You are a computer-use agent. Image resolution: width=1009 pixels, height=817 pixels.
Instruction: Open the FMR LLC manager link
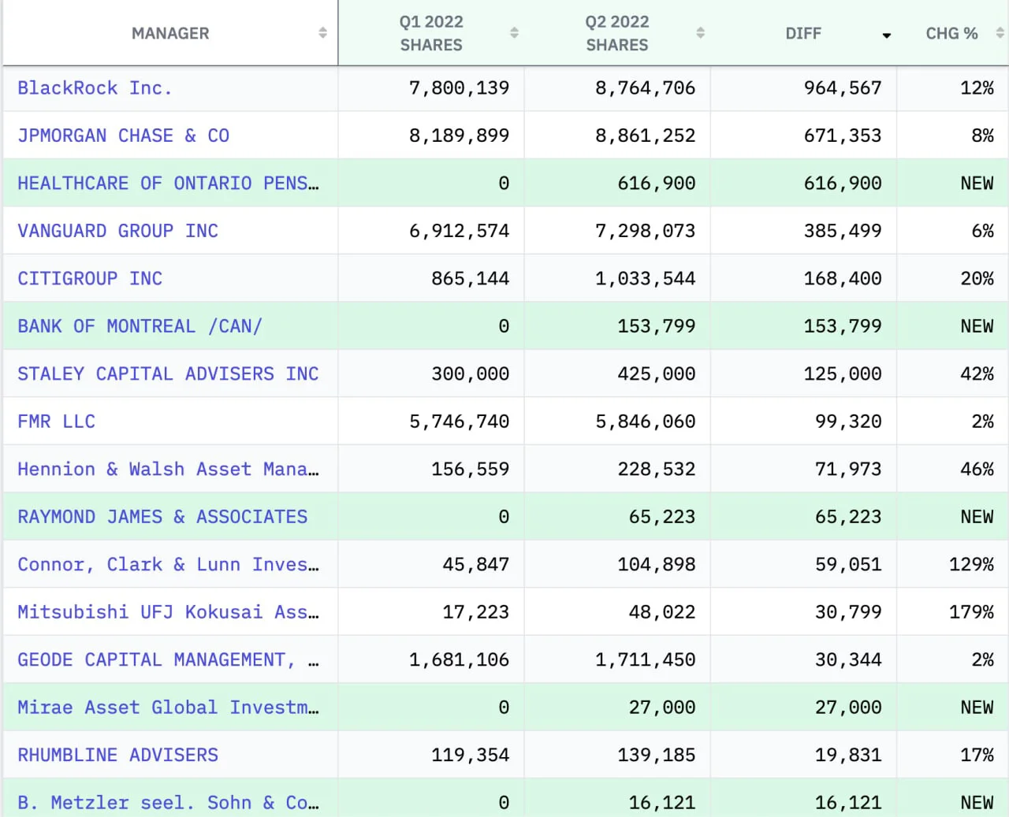[56, 421]
